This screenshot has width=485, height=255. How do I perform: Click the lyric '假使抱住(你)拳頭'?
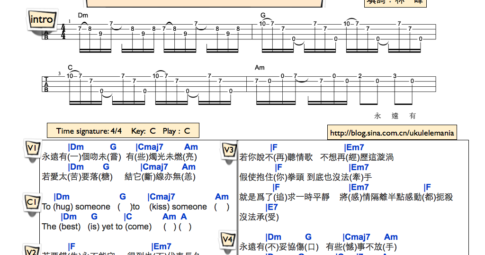pos(272,177)
